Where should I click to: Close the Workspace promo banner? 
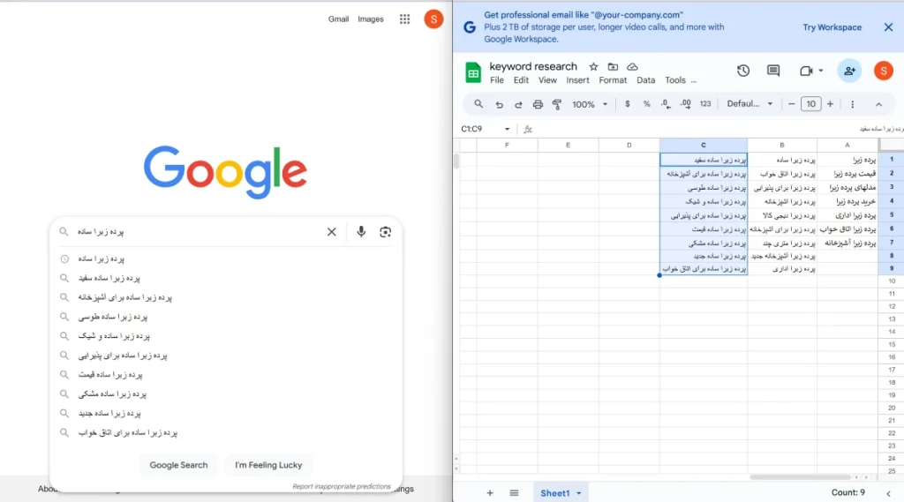tap(888, 27)
